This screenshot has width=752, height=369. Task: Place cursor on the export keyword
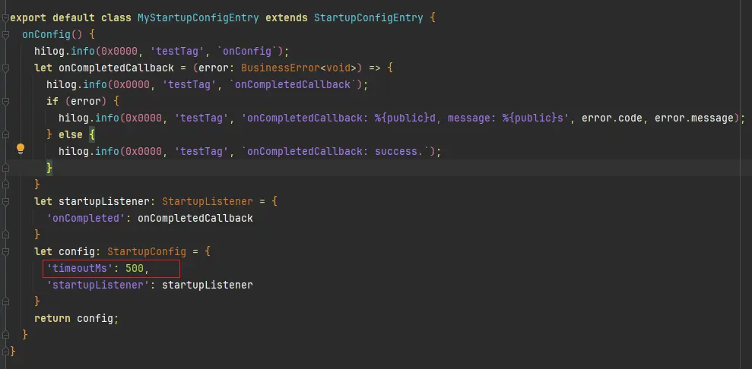click(x=28, y=18)
